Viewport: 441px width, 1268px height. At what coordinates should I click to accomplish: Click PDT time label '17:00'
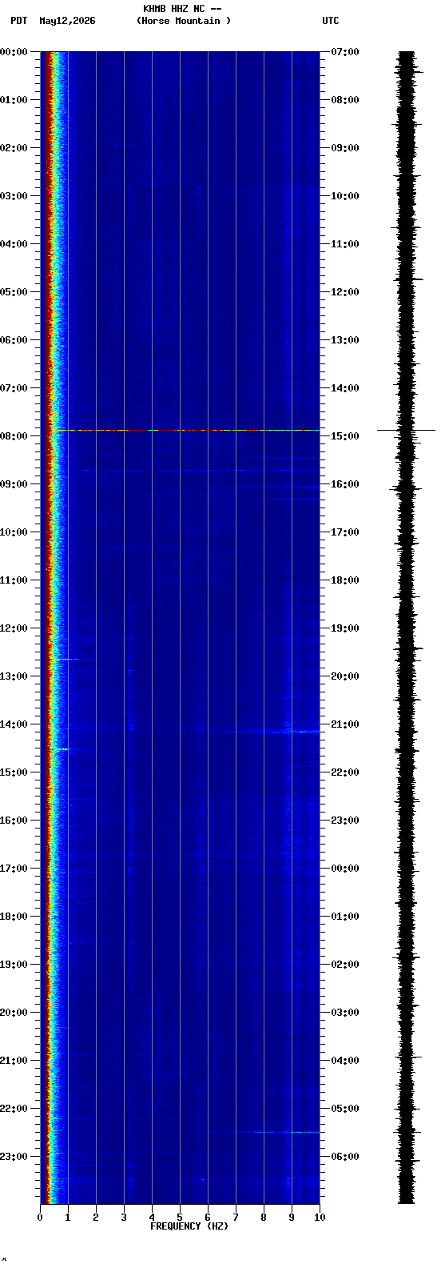[14, 869]
